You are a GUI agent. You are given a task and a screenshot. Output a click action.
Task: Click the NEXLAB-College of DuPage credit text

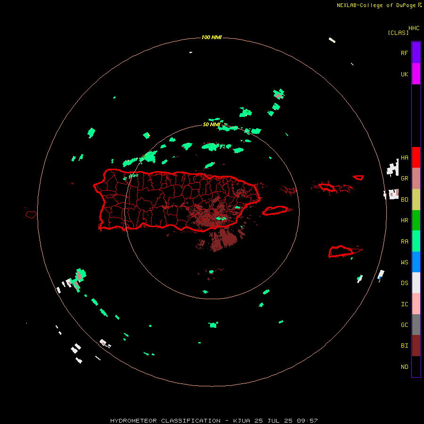pos(376,5)
